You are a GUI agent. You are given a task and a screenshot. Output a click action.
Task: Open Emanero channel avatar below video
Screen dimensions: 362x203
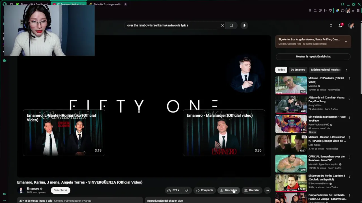(21, 190)
